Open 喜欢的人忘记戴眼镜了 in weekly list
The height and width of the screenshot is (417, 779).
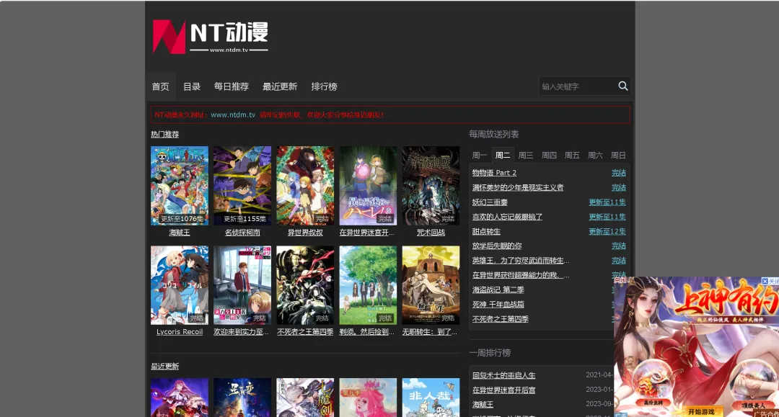pos(507,217)
